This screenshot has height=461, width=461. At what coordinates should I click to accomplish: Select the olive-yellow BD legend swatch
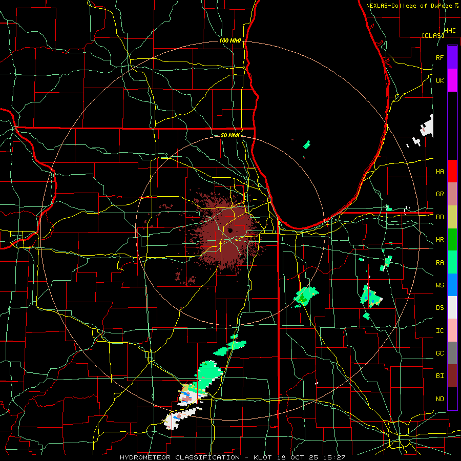(x=452, y=217)
